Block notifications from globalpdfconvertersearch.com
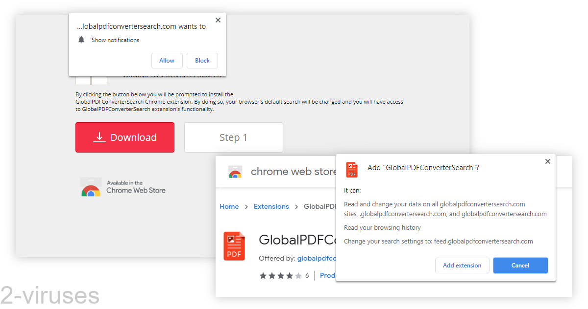The height and width of the screenshot is (309, 588). click(202, 60)
